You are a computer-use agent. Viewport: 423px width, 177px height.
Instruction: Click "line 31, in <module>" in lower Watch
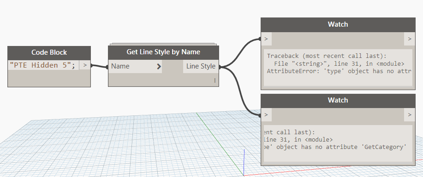pyautogui.click(x=298, y=140)
